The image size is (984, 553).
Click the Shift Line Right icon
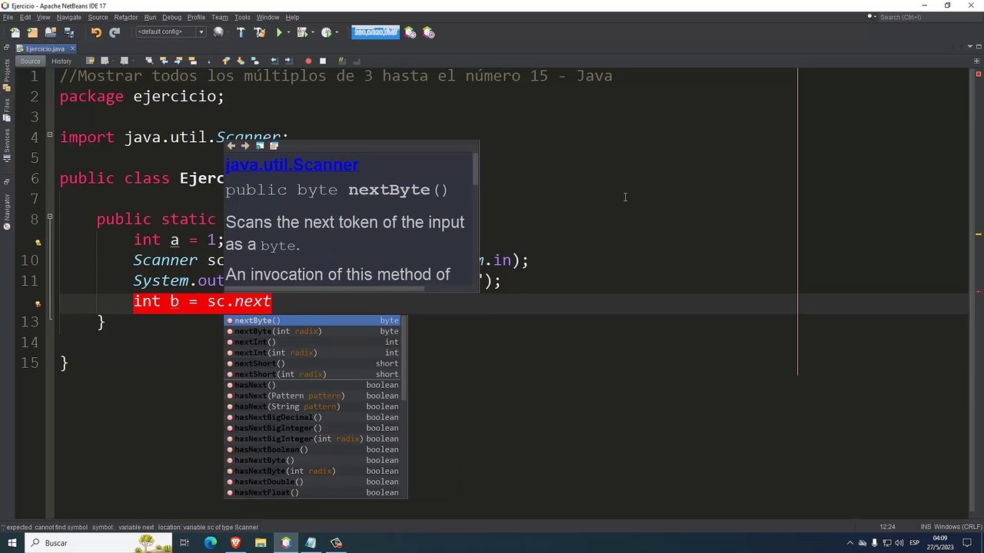pyautogui.click(x=288, y=61)
